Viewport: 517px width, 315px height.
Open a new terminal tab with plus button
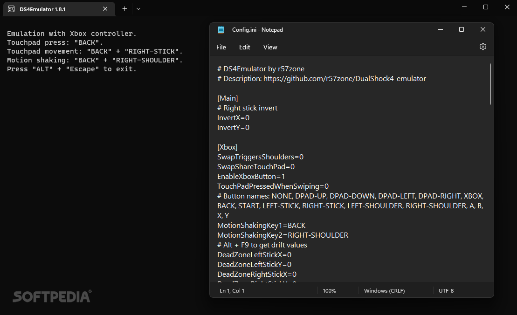click(x=124, y=9)
